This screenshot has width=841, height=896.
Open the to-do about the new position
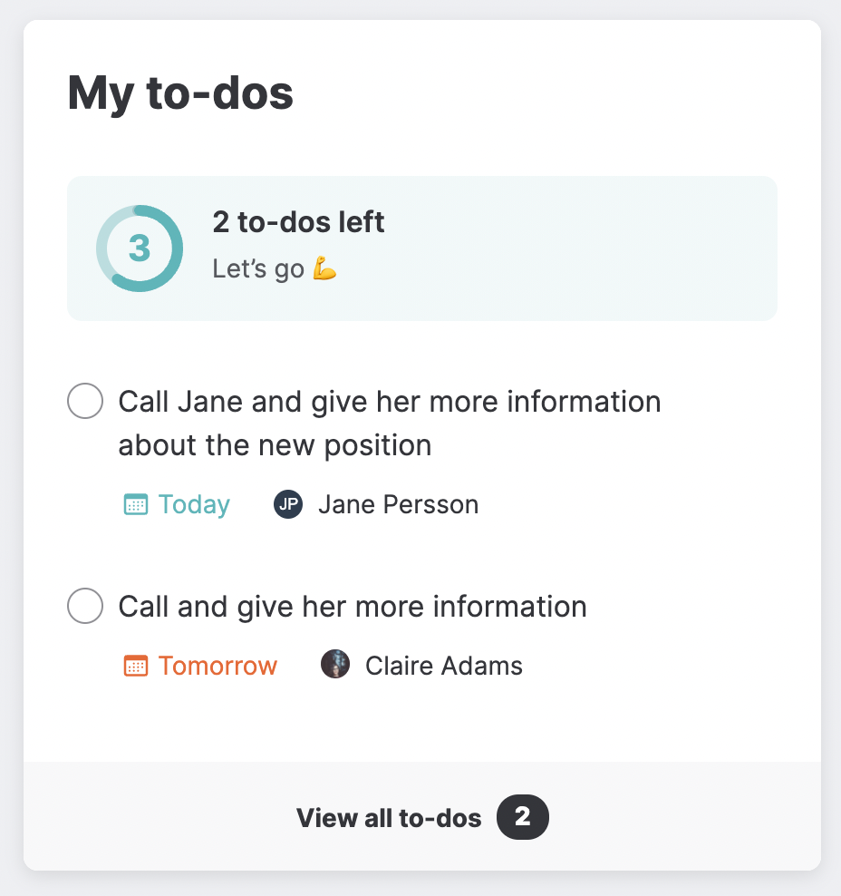389,423
